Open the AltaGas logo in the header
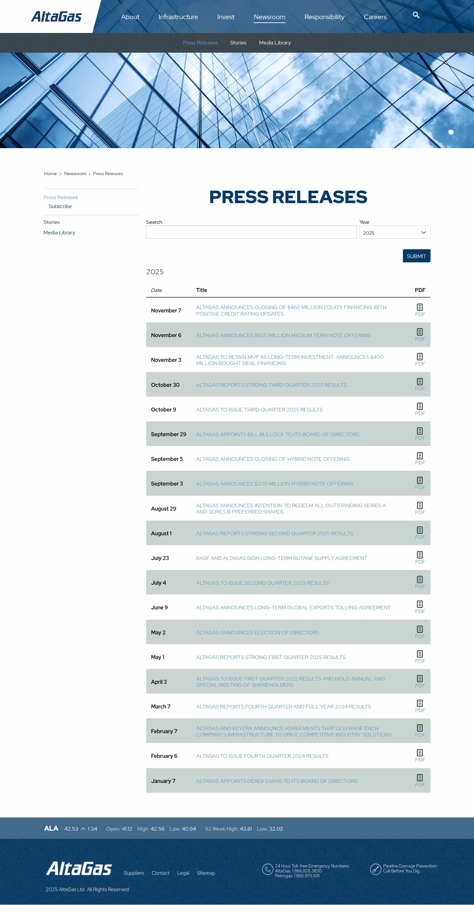The height and width of the screenshot is (905, 474). (x=56, y=16)
